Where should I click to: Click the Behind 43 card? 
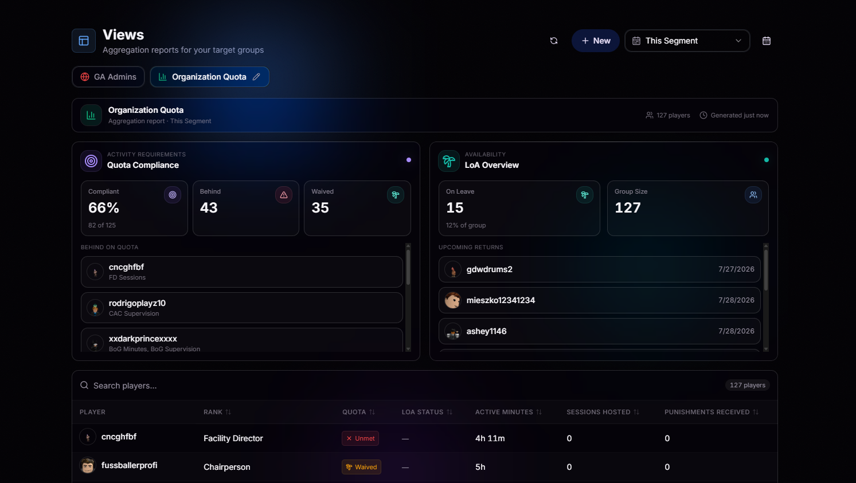[x=246, y=209]
